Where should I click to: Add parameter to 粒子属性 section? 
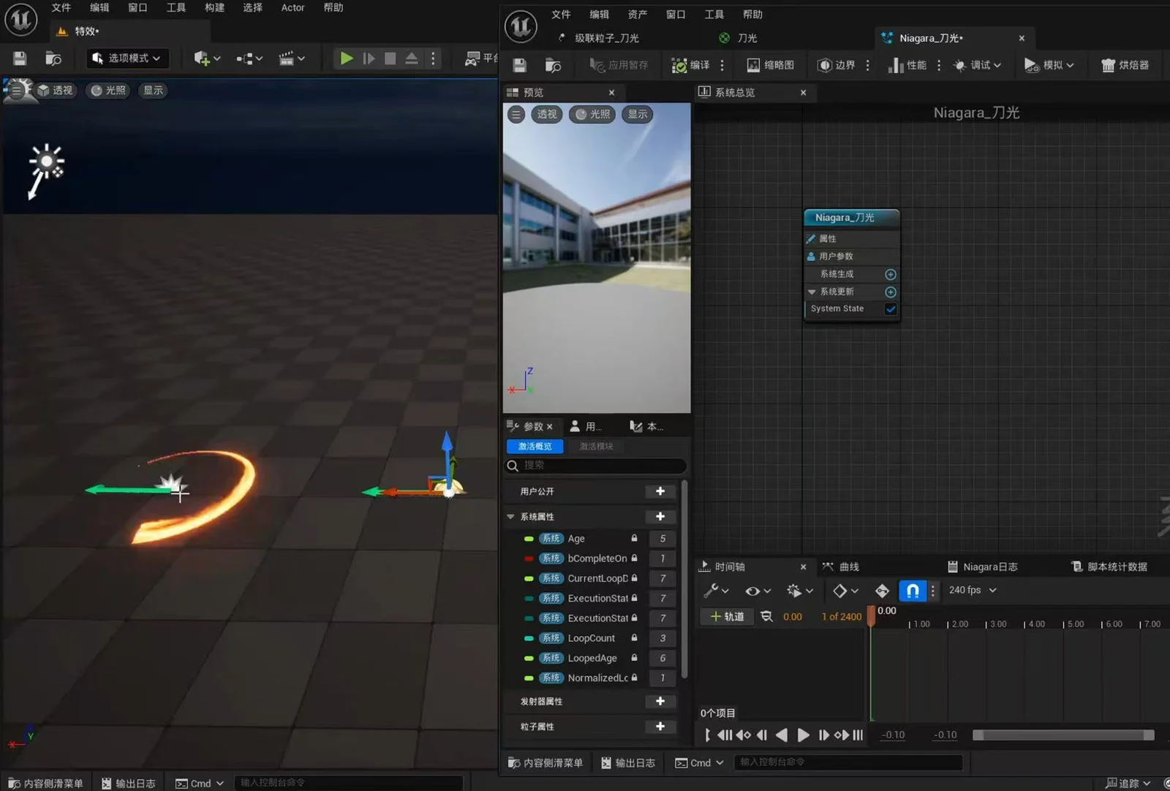click(x=660, y=727)
